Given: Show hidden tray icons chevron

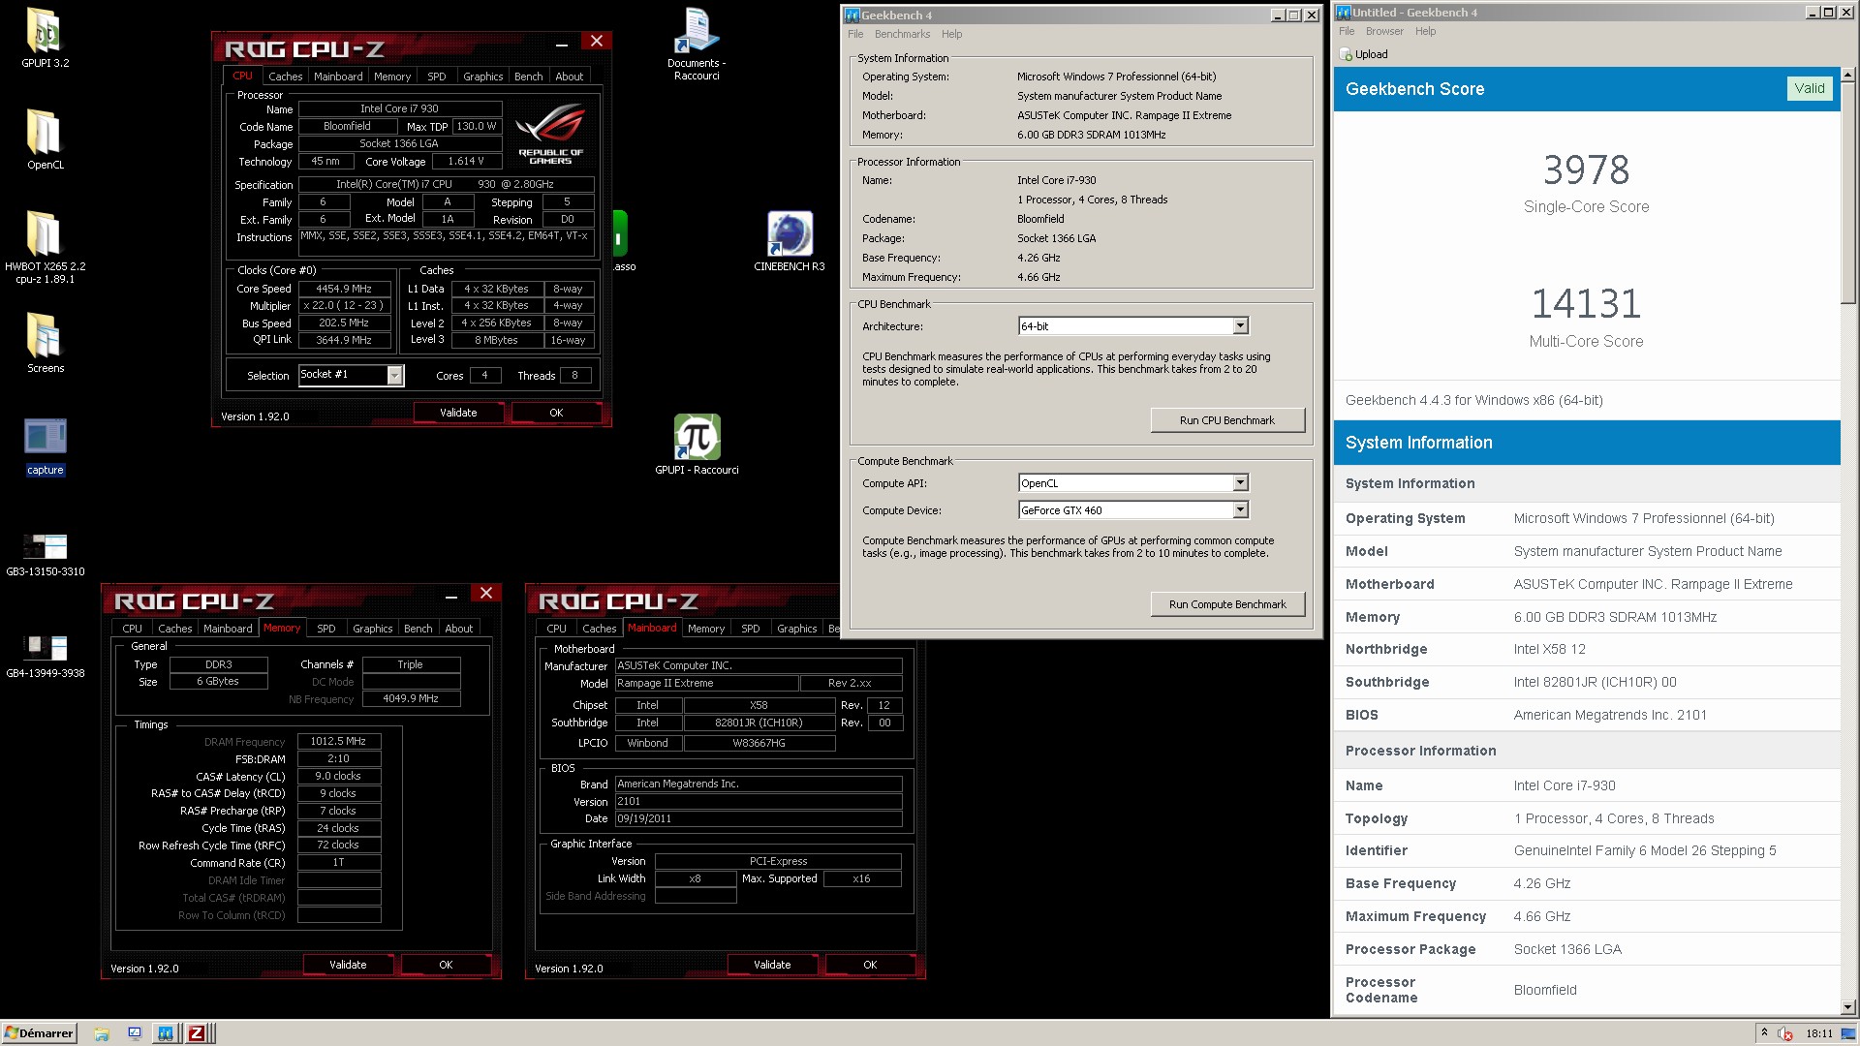Looking at the screenshot, I should (x=1764, y=1032).
